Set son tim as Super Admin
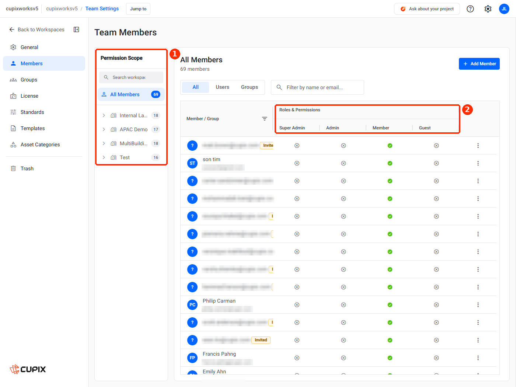The height and width of the screenshot is (387, 516). point(297,163)
